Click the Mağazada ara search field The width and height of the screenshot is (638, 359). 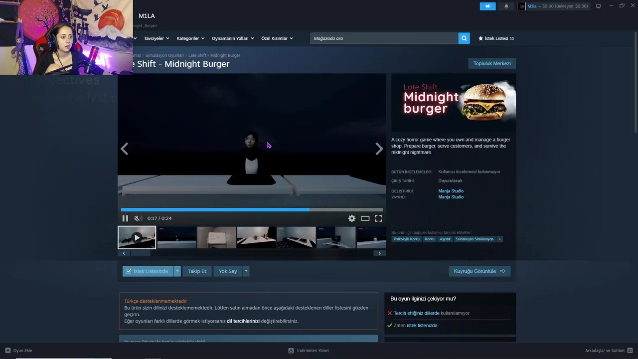tap(384, 38)
